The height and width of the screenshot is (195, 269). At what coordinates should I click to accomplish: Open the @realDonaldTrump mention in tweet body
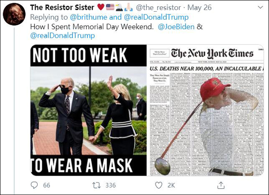[x=62, y=35]
